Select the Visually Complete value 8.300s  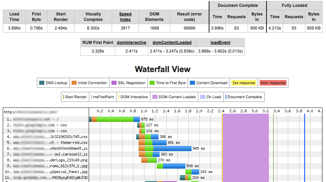coord(93,28)
